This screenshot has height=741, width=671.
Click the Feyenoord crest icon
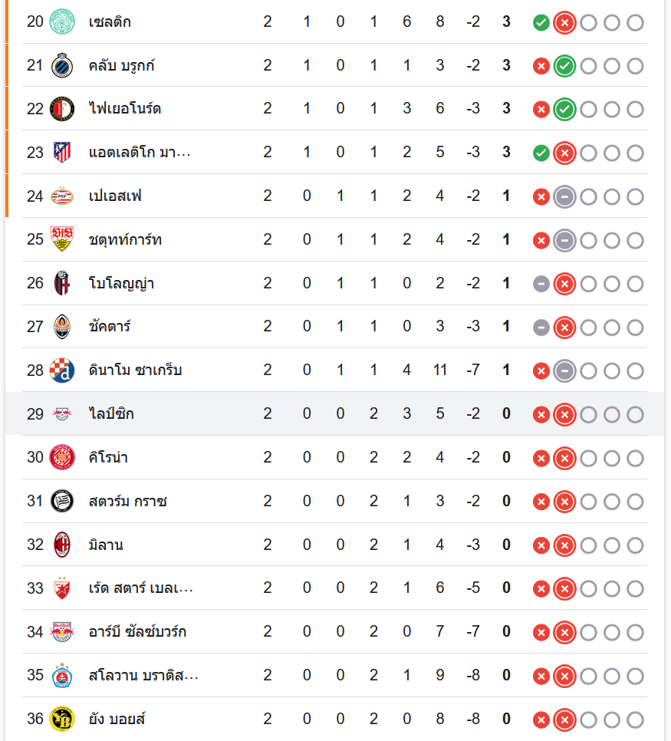click(61, 109)
